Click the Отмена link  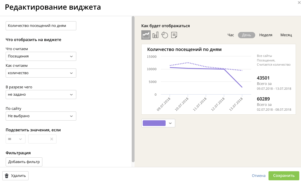(259, 176)
